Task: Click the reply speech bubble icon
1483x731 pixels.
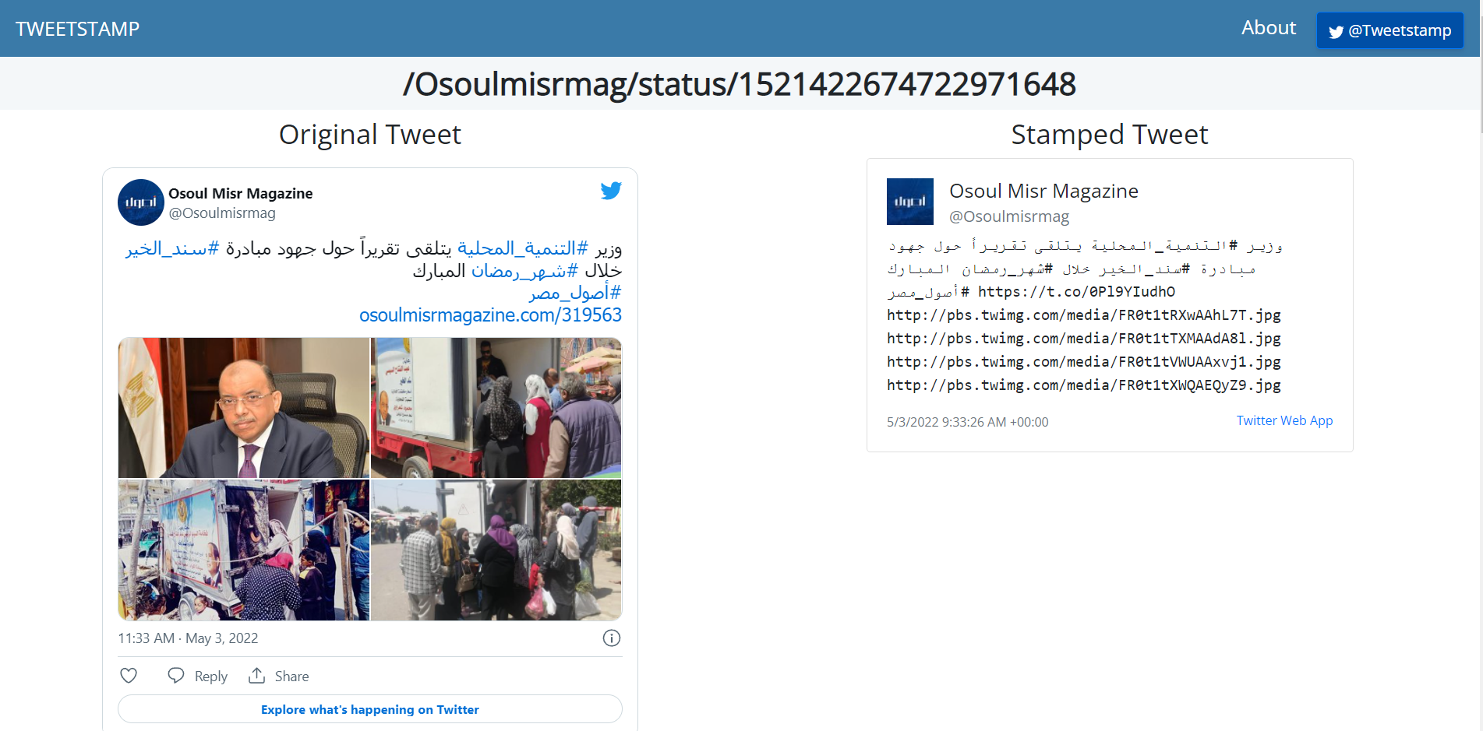Action: tap(176, 675)
